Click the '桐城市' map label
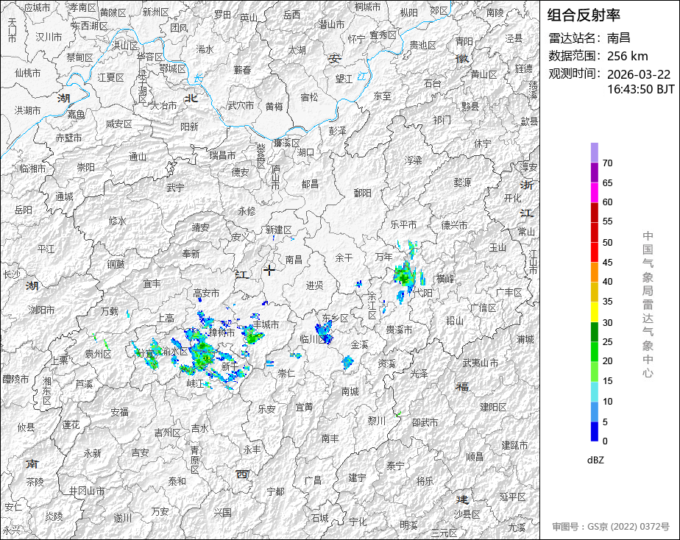Viewport: 680px width, 540px height. click(x=367, y=7)
